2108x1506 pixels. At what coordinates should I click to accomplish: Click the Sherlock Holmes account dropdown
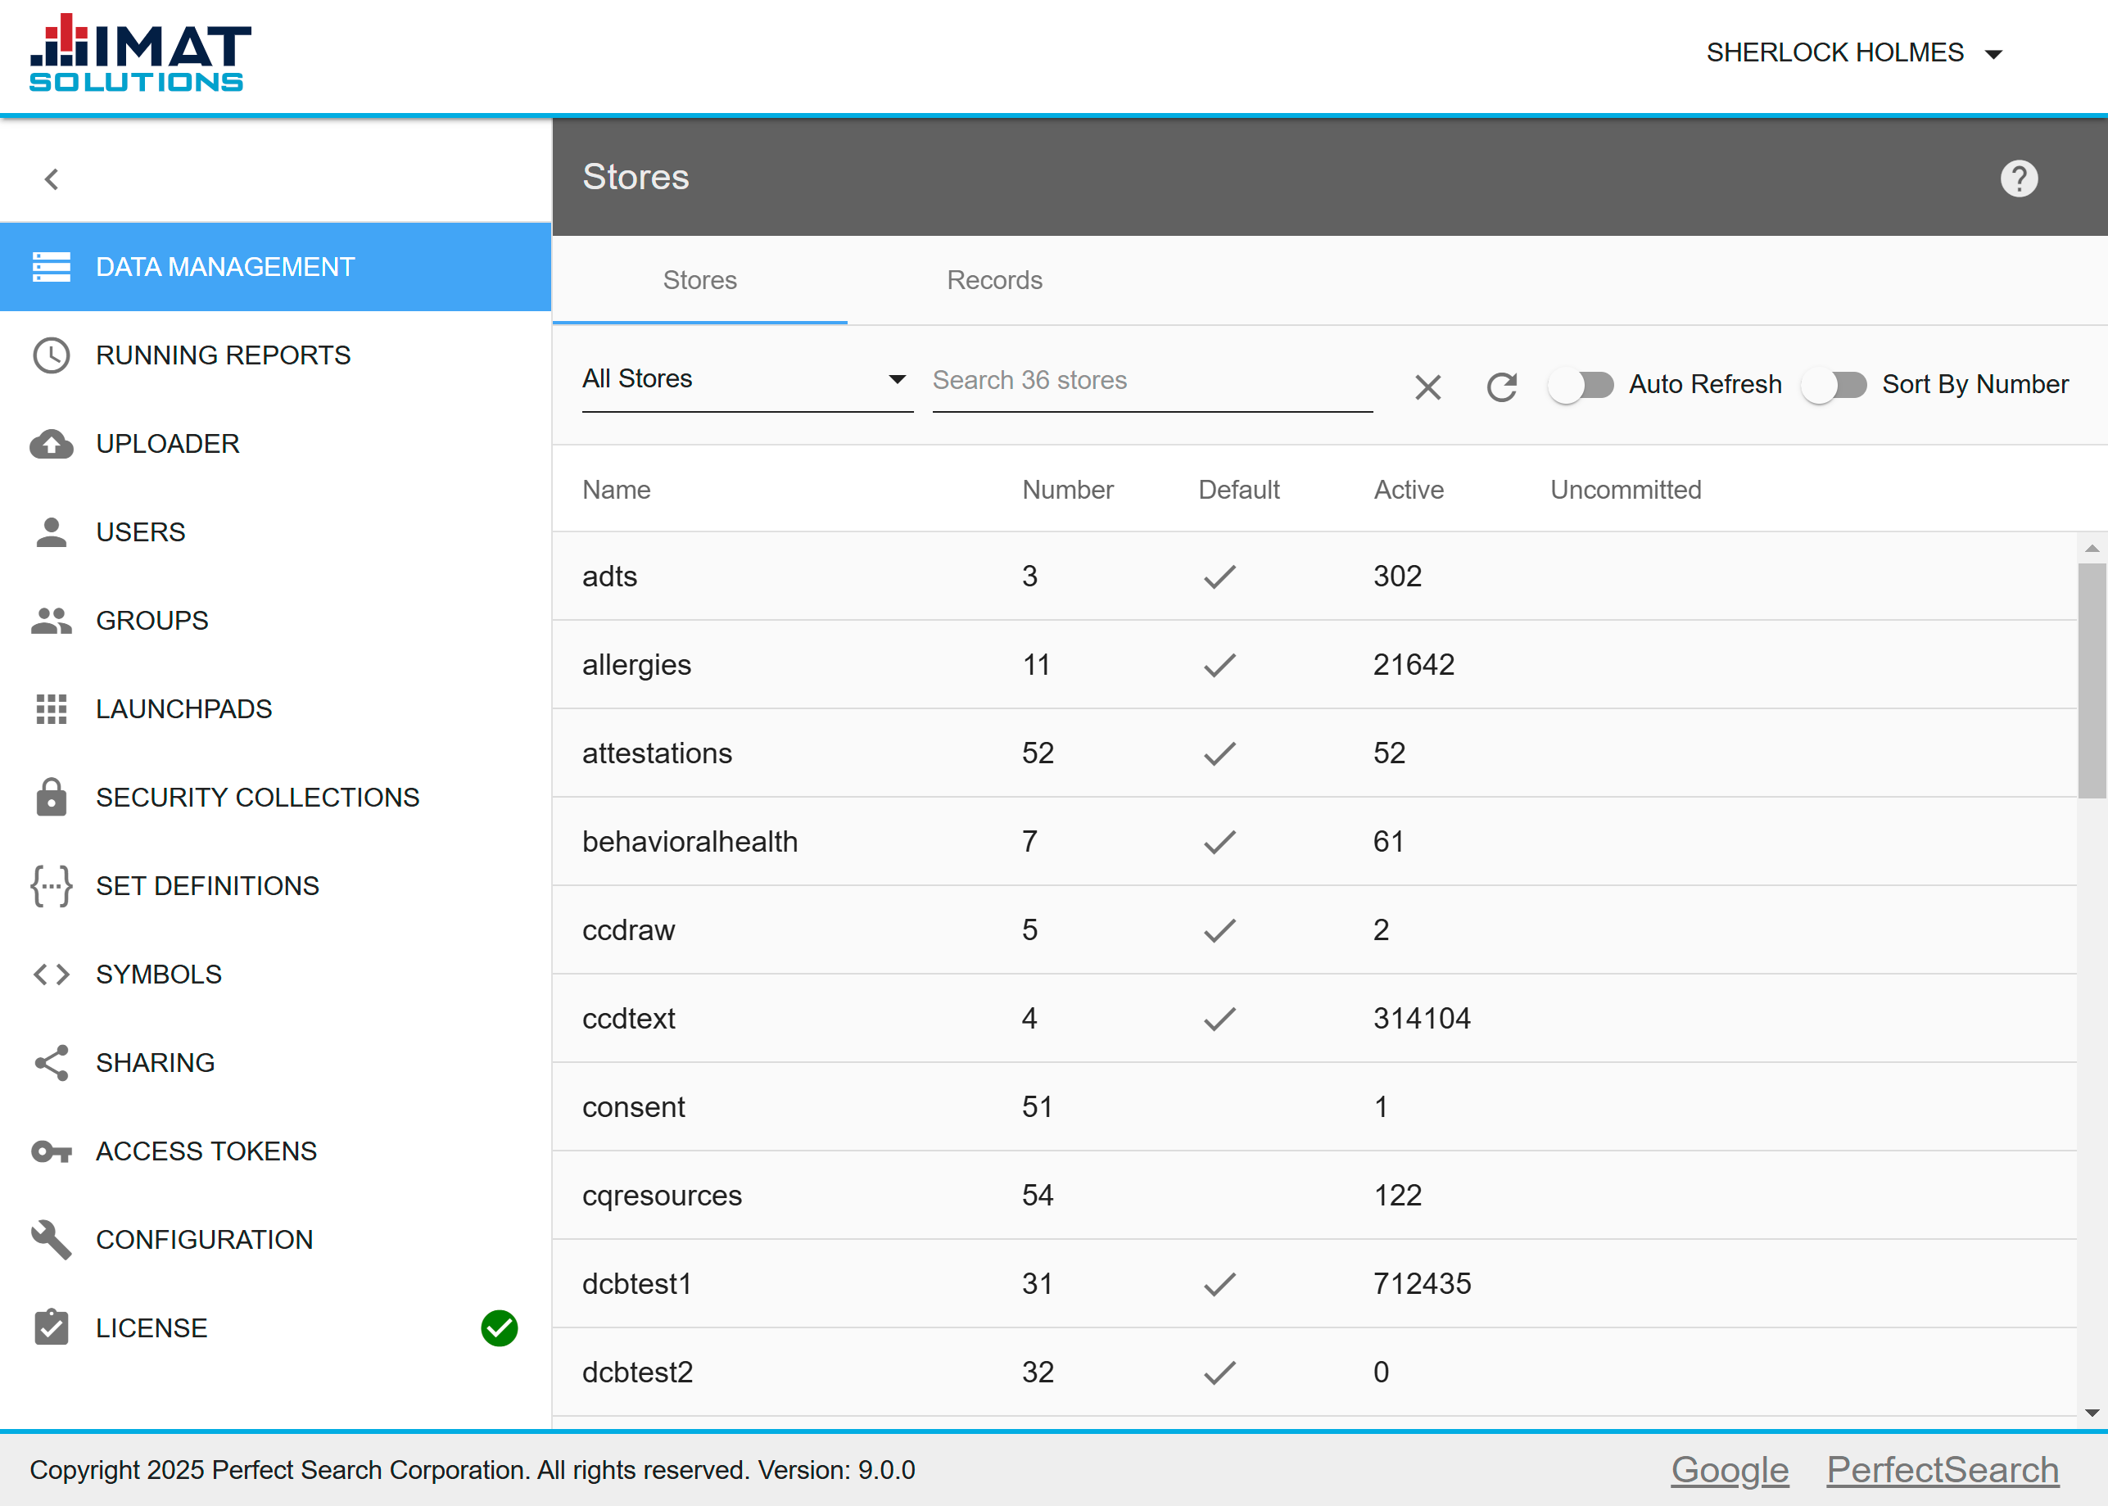click(x=1858, y=52)
